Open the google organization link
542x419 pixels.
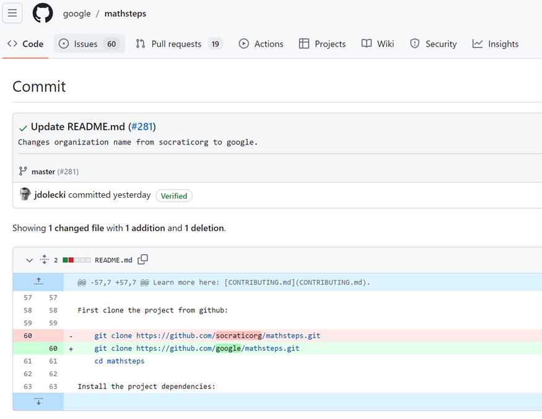tap(77, 14)
